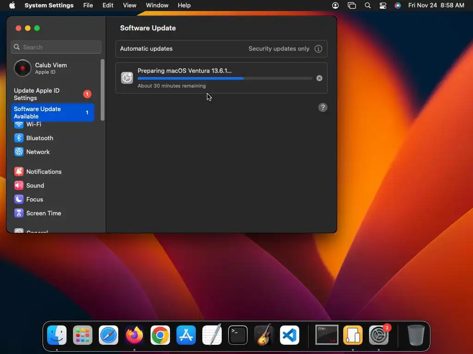This screenshot has width=473, height=354.
Task: Open Calub Viem Apple ID profile
Action: 41,68
